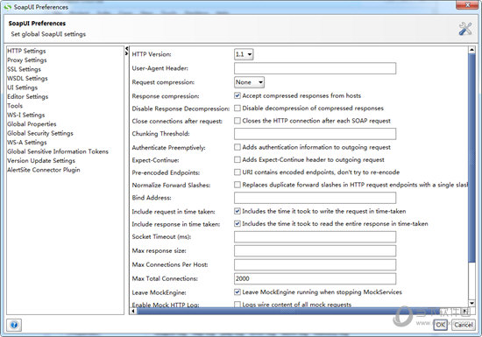Open WSDL Settings category

(27, 78)
